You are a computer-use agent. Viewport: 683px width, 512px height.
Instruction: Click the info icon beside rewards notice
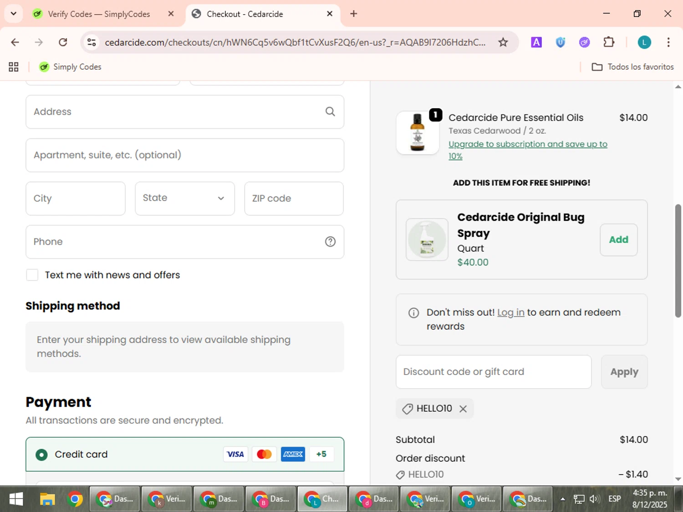413,313
